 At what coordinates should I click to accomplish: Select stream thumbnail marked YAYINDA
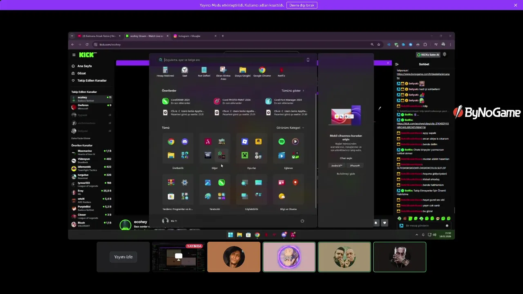(x=178, y=257)
